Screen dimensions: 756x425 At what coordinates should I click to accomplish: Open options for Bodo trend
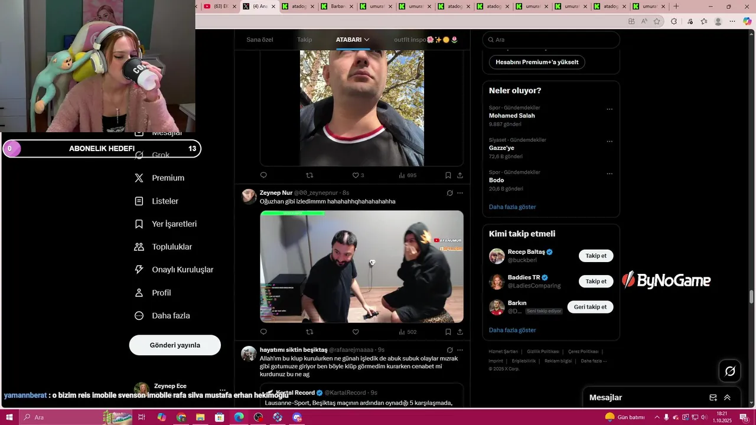610,174
